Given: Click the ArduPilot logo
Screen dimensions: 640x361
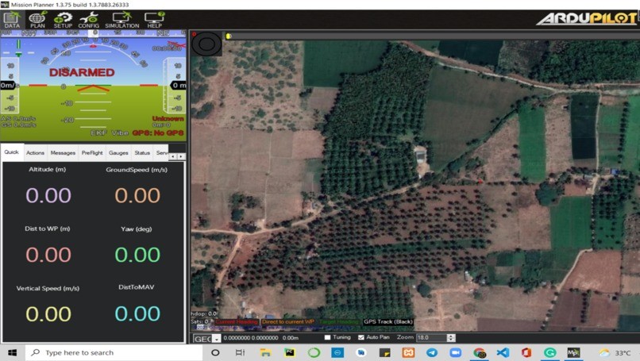Looking at the screenshot, I should click(587, 19).
